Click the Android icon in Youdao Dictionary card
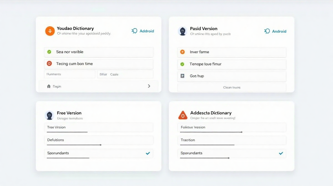This screenshot has height=186, width=333. pyautogui.click(x=135, y=31)
